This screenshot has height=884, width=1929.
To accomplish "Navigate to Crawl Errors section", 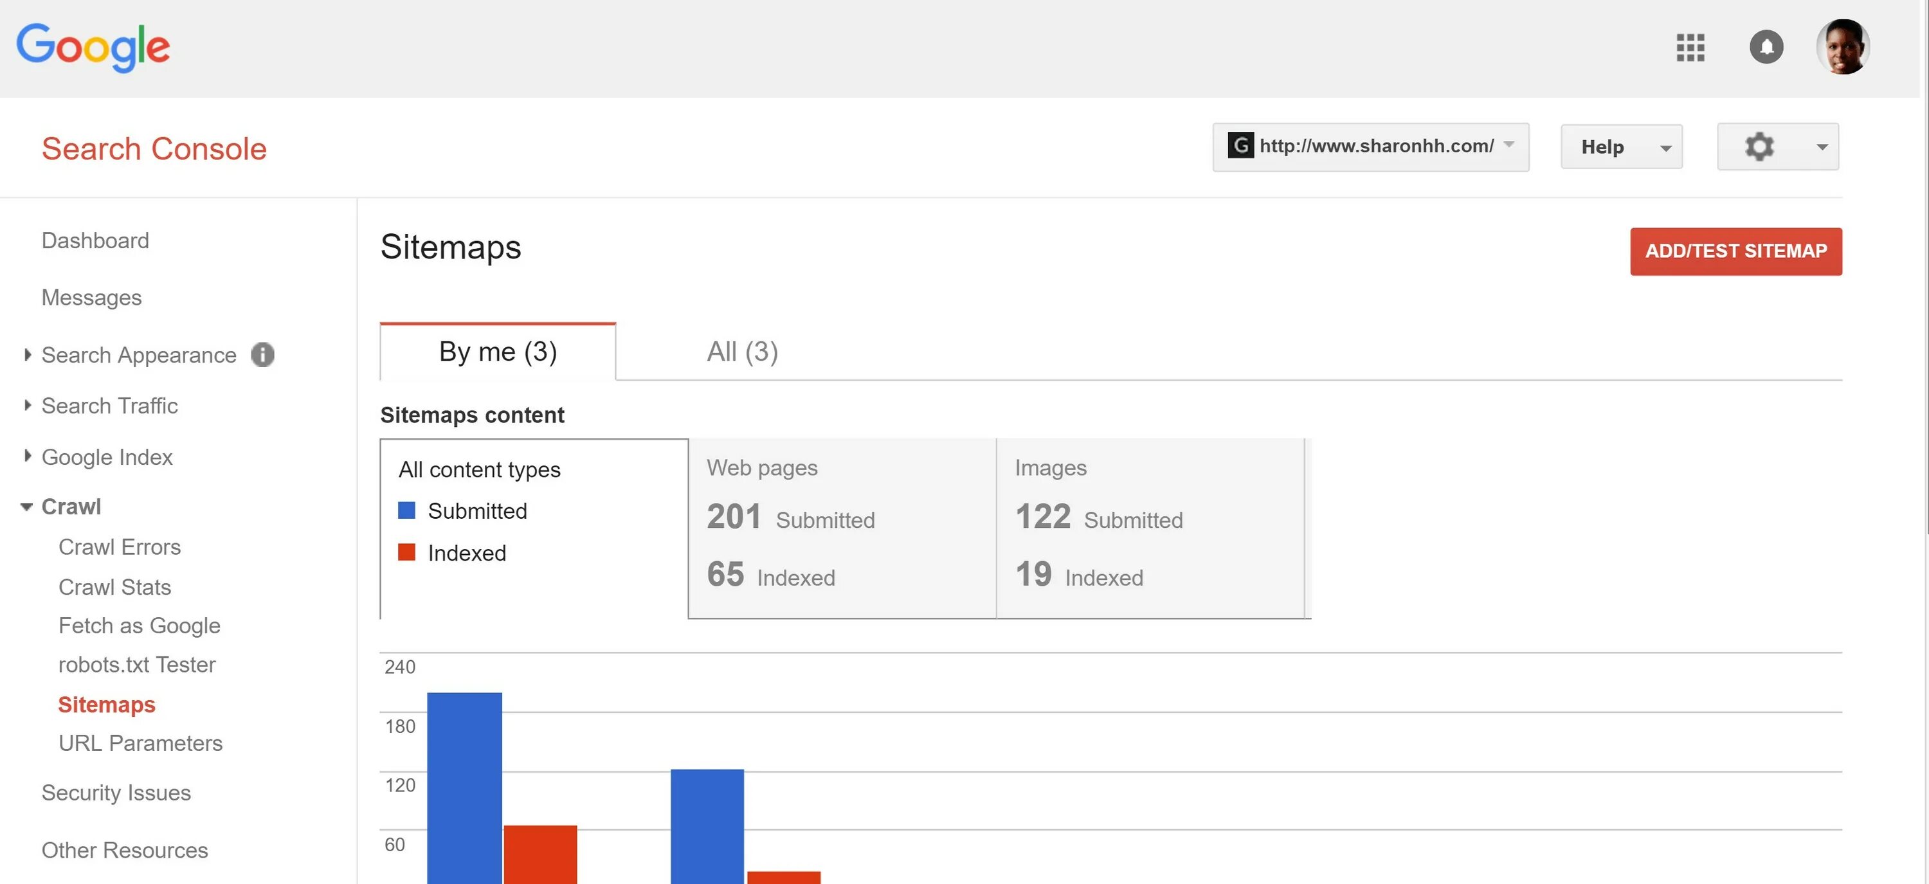I will pyautogui.click(x=120, y=546).
